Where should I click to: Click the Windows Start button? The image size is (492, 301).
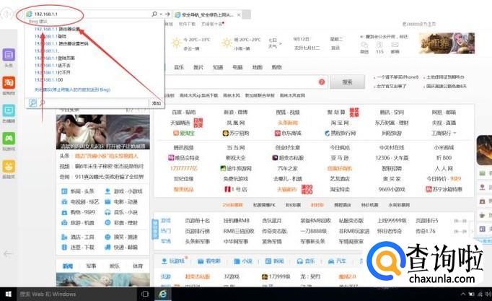[x=9, y=294]
